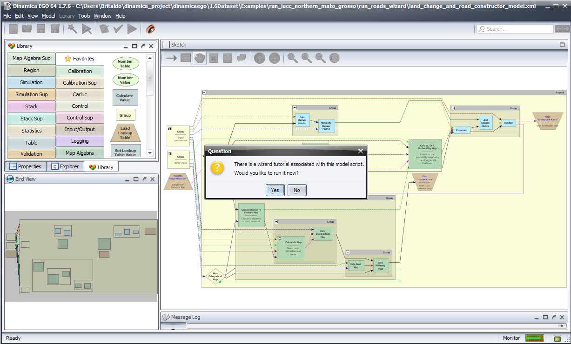Collapse the Repeat container with minus box
The image size is (571, 344).
pyautogui.click(x=204, y=93)
